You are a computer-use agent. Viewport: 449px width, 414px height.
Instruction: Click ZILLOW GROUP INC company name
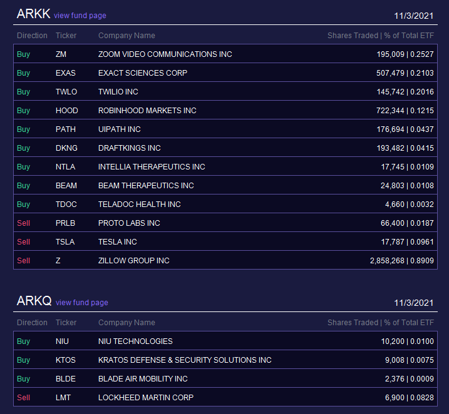[x=134, y=261]
